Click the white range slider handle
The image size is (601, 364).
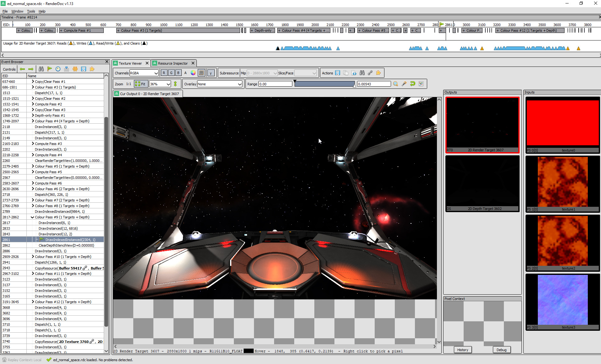[x=355, y=86]
